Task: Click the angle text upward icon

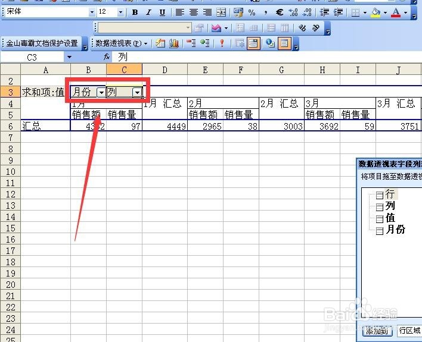Action: [x=316, y=28]
